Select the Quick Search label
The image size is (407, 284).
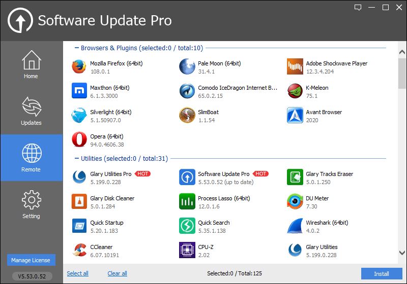click(x=214, y=223)
